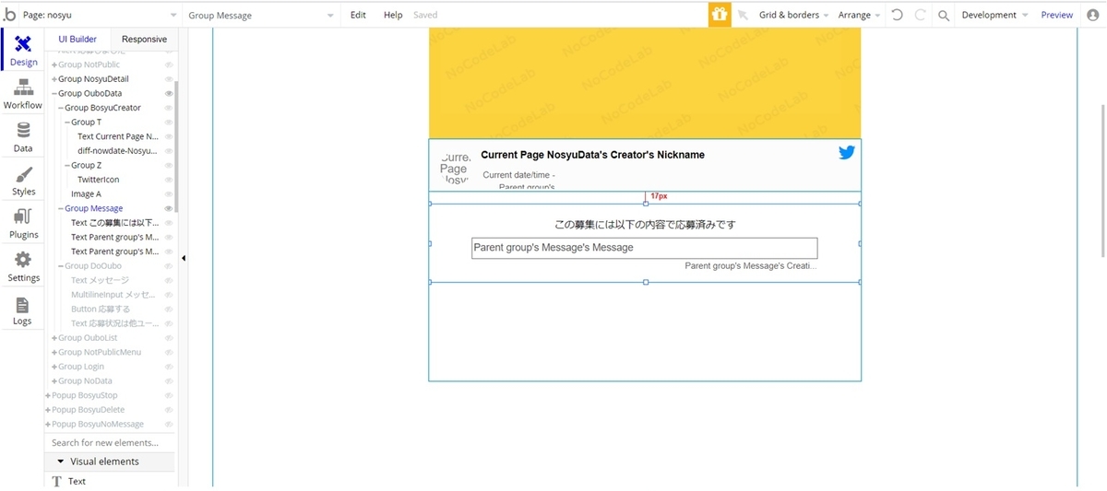Click the Bubble logo icon
The width and height of the screenshot is (1107, 491).
coord(9,15)
